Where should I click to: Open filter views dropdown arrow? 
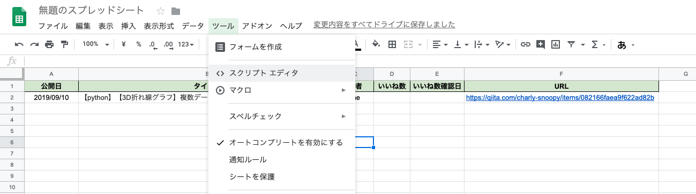[x=582, y=45]
